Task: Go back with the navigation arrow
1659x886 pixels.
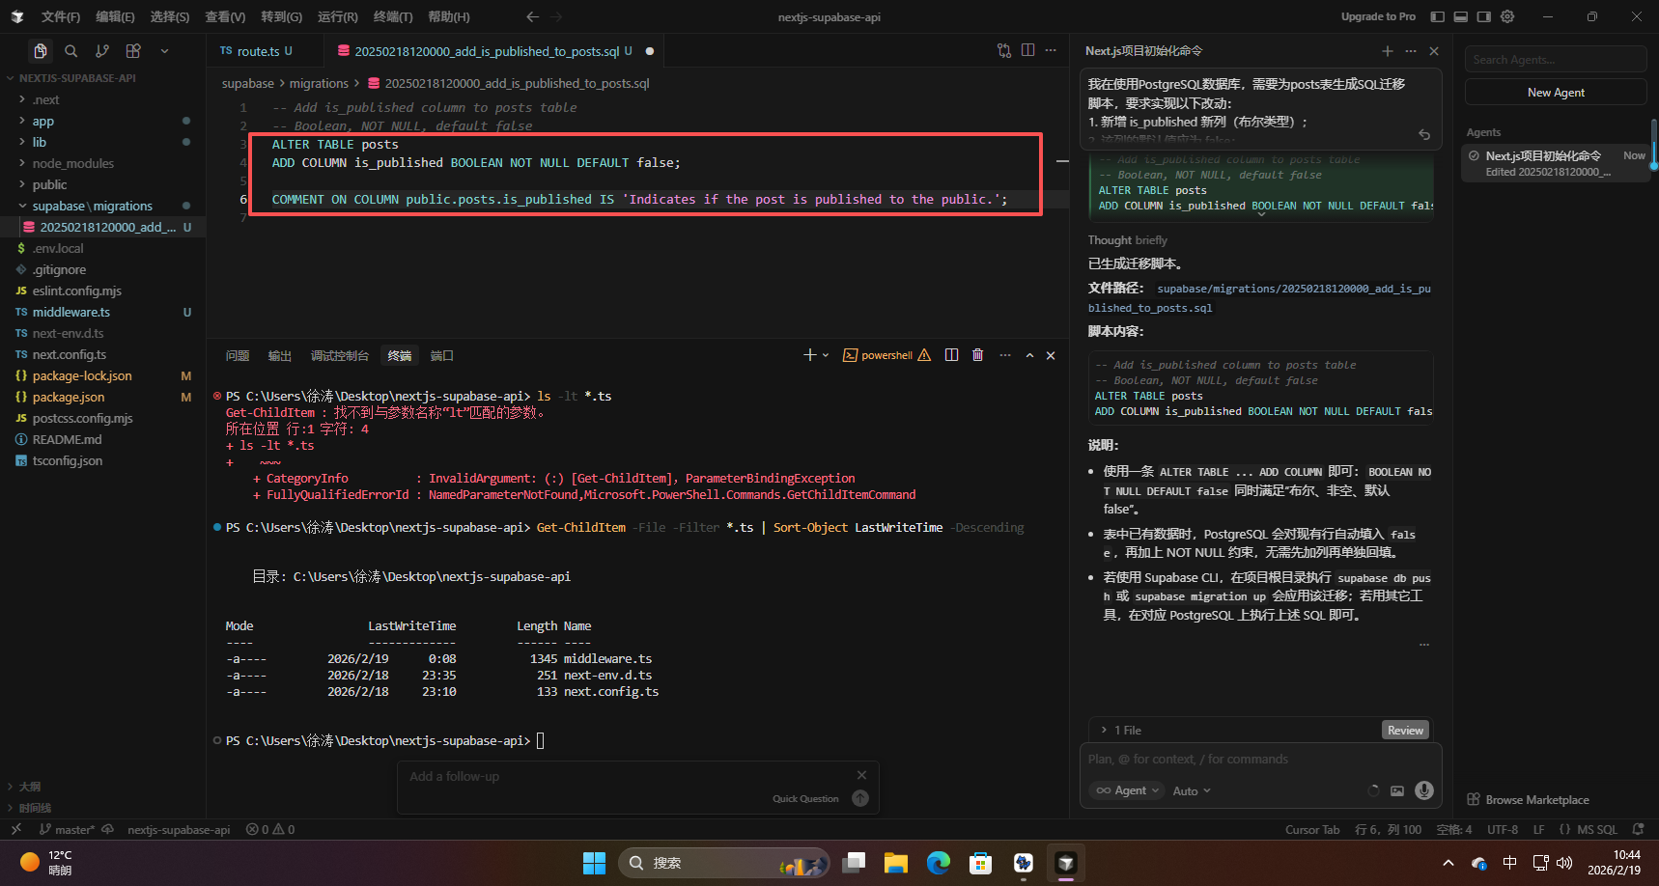Action: click(x=532, y=16)
